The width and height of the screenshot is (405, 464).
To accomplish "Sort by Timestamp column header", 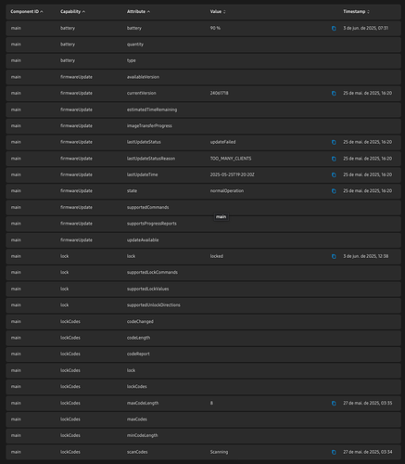I will [356, 12].
